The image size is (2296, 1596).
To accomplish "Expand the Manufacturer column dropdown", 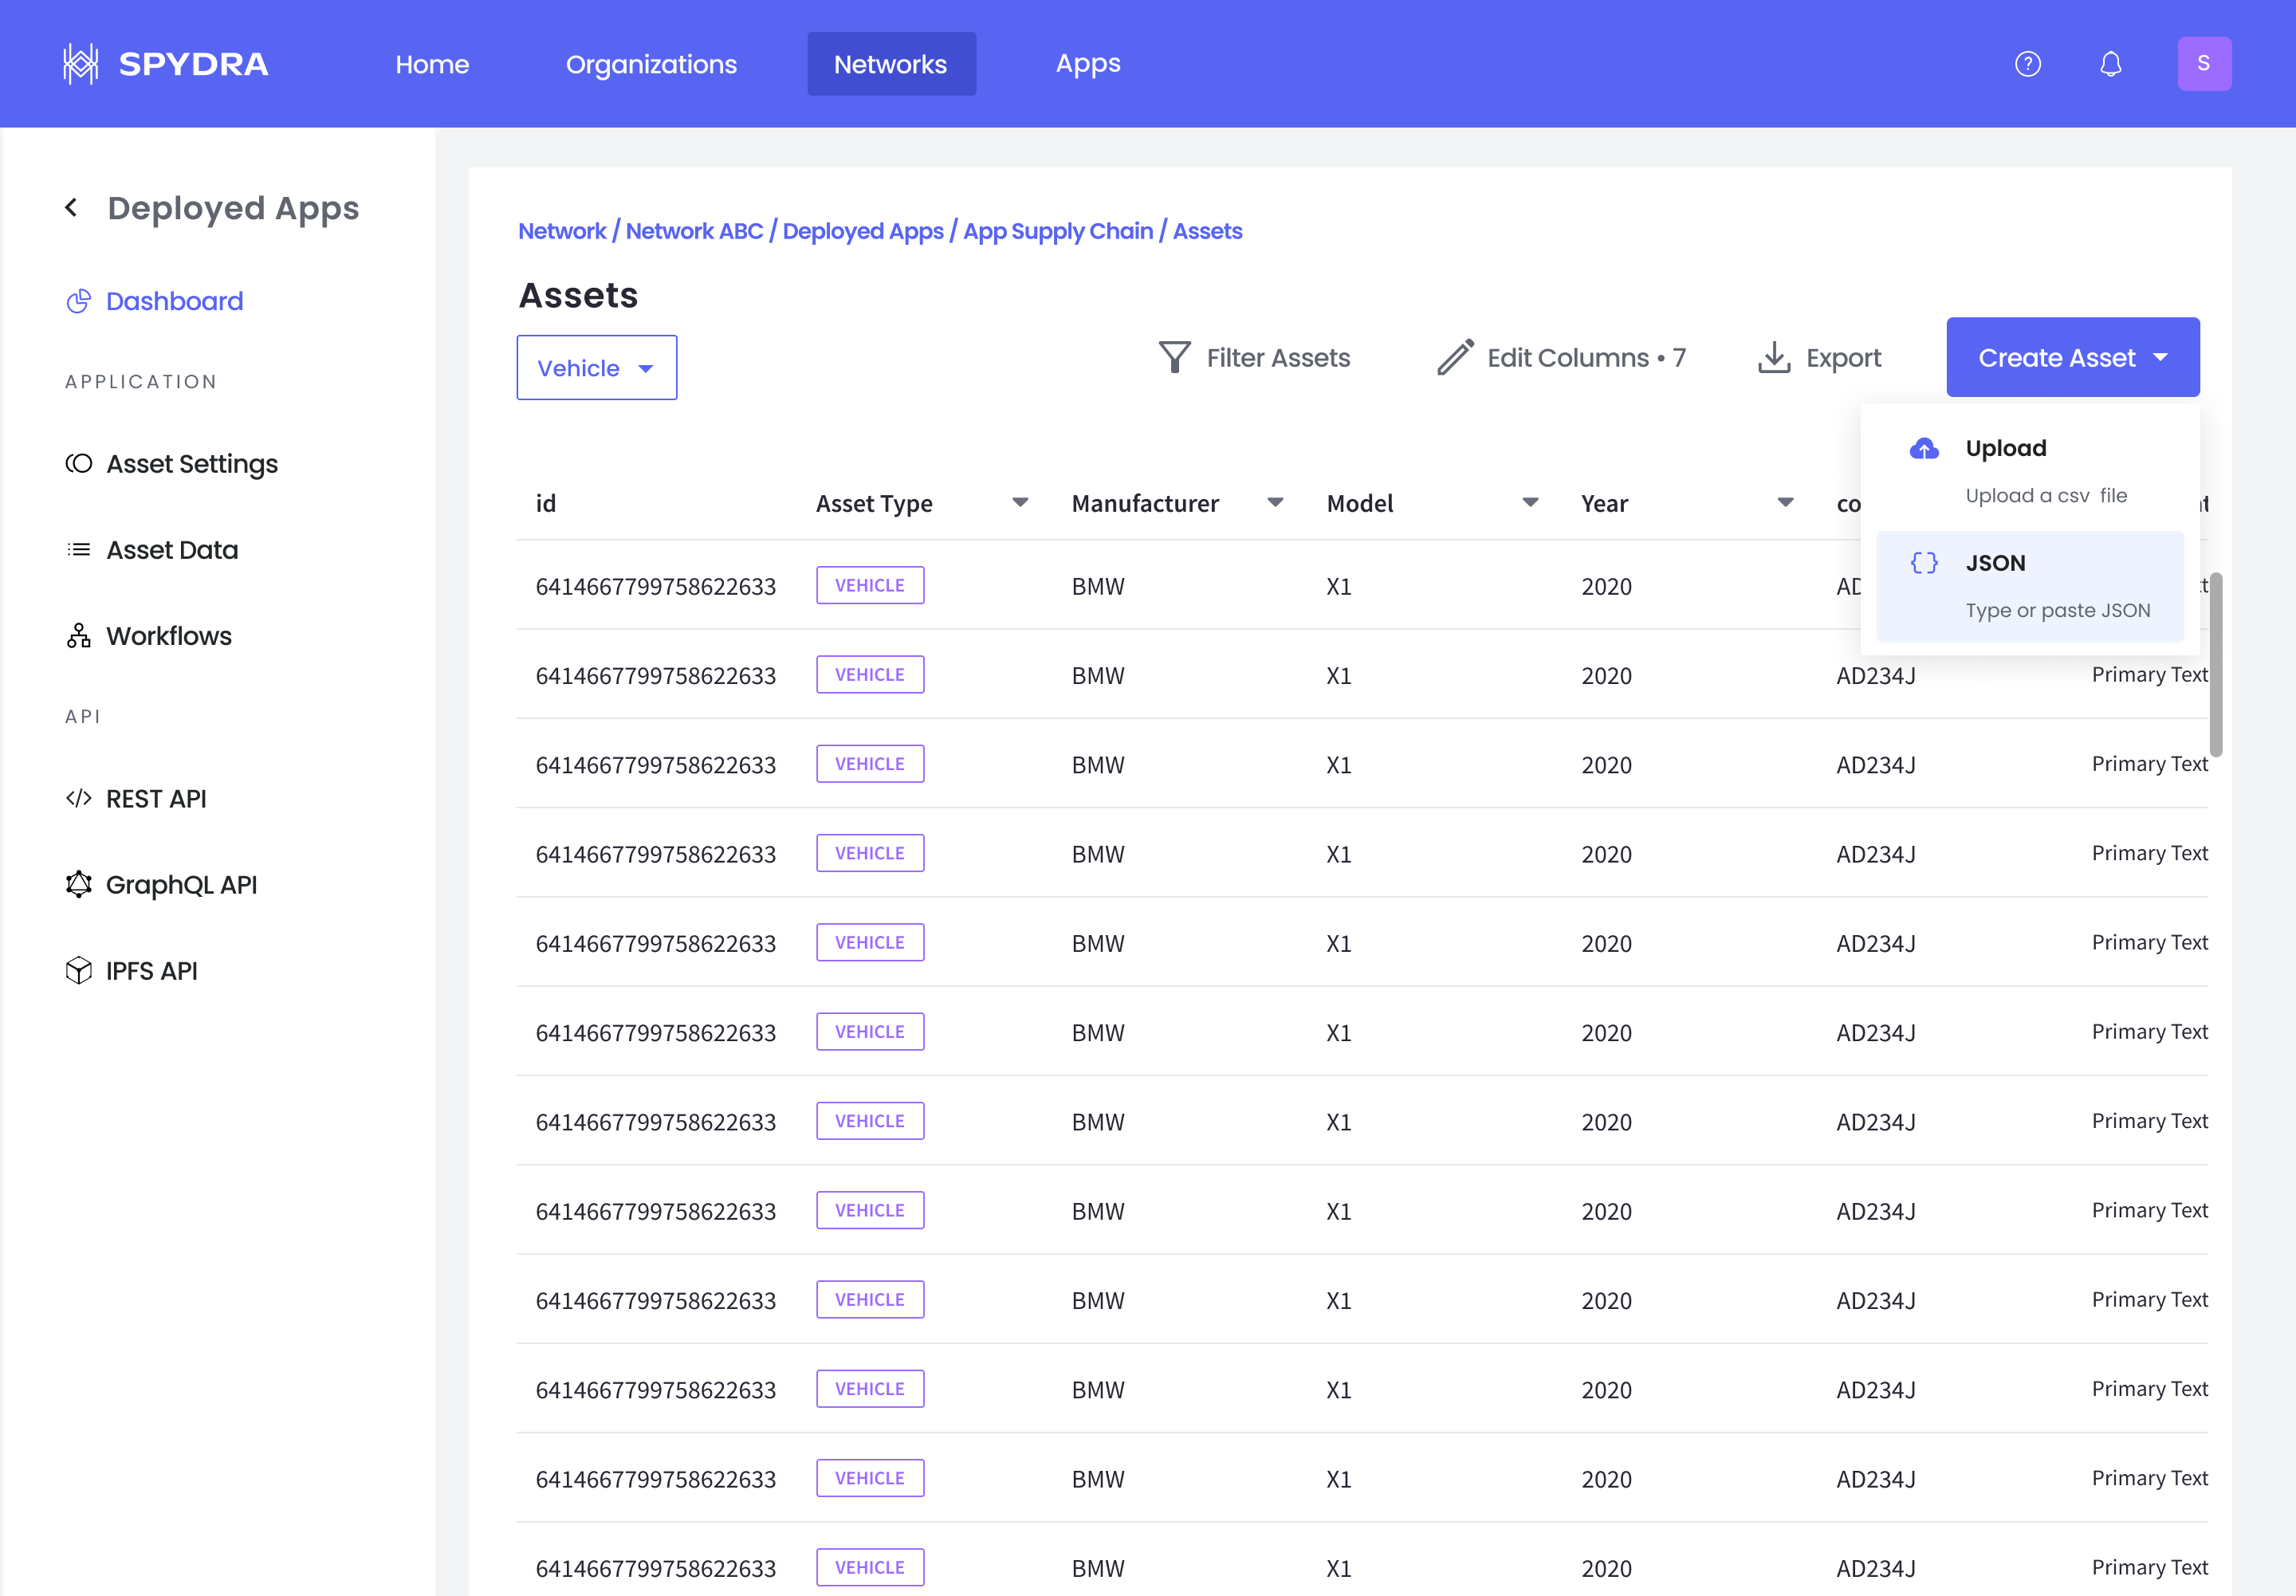I will click(x=1275, y=503).
